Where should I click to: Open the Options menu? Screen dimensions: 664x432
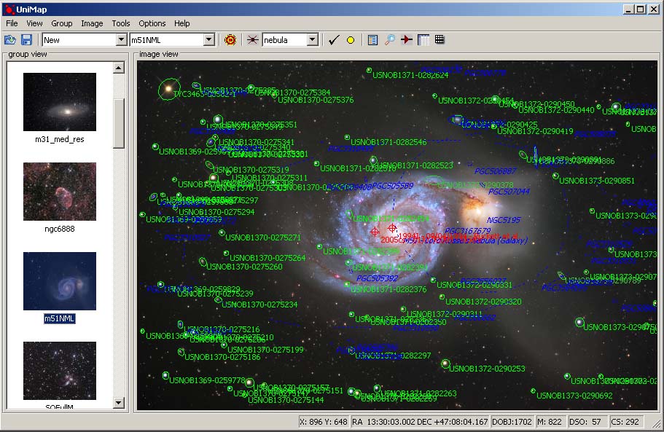[x=152, y=23]
